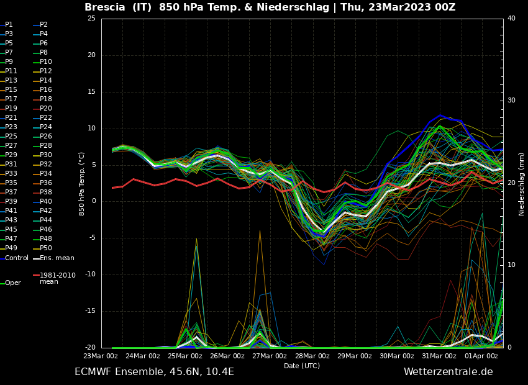The width and height of the screenshot is (528, 385).
Task: Click the "ECMWF Ensemble, 45.6N, 10.4E" footer text
Action: 154,372
